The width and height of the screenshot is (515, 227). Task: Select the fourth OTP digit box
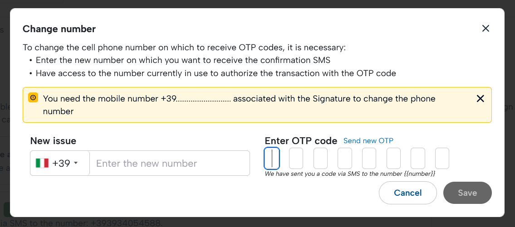coord(345,158)
